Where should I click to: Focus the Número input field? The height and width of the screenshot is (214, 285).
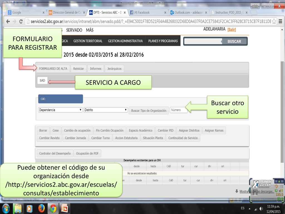coord(178,110)
